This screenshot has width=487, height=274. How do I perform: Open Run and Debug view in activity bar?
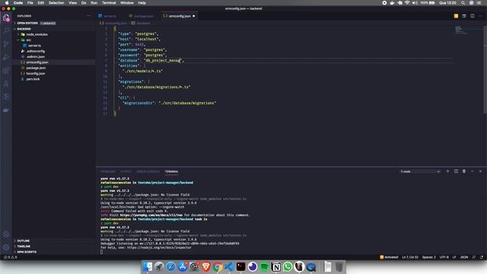[6, 57]
